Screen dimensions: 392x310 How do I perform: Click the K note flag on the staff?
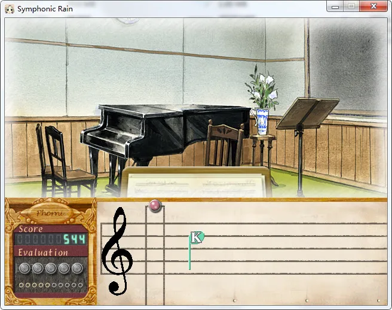[x=197, y=238]
